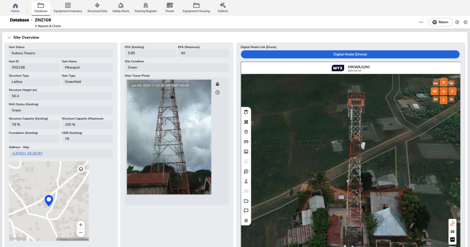This screenshot has height=247, width=470.
Task: Open the Structural Data tab
Action: (x=97, y=7)
